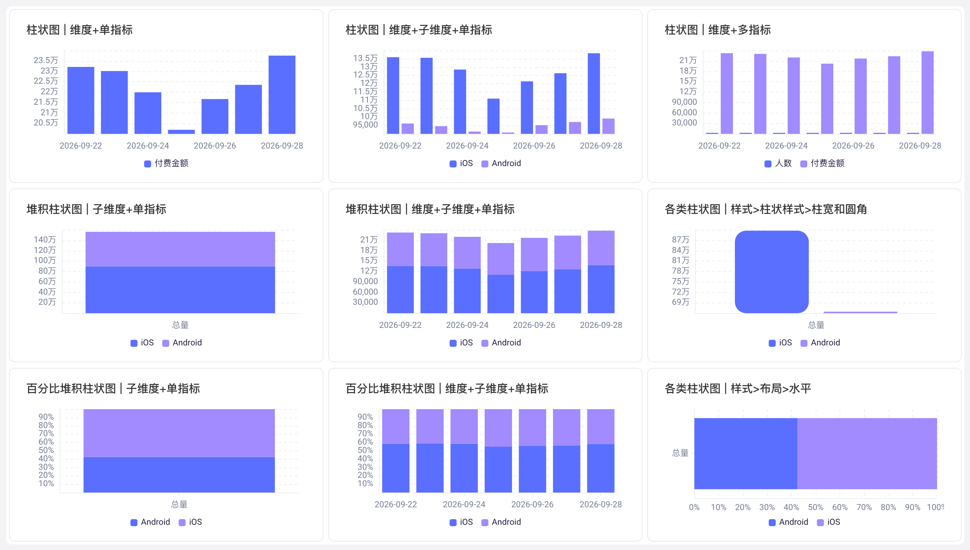The height and width of the screenshot is (550, 970).
Task: Toggle Android legend in 布局>水平 chart
Action: pos(788,522)
